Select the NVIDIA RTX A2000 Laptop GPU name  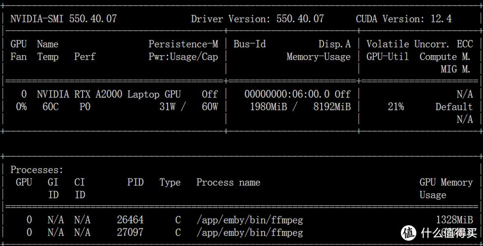(x=109, y=94)
